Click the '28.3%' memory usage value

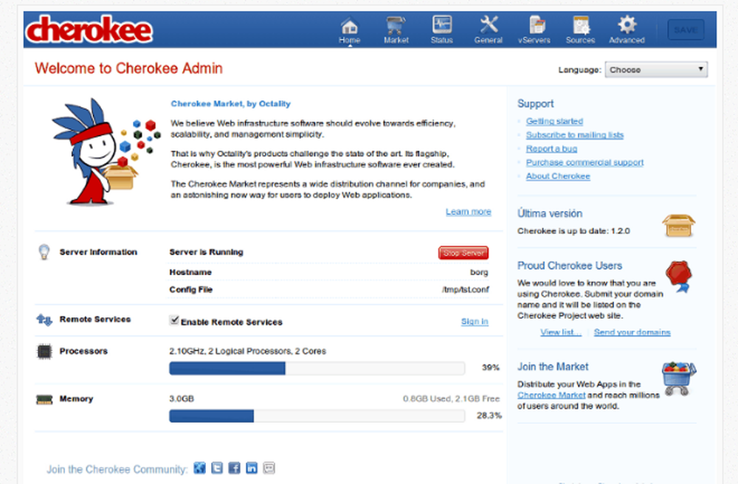(x=489, y=416)
